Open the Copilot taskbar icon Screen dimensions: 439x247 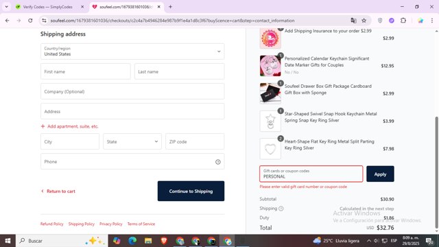click(117, 241)
